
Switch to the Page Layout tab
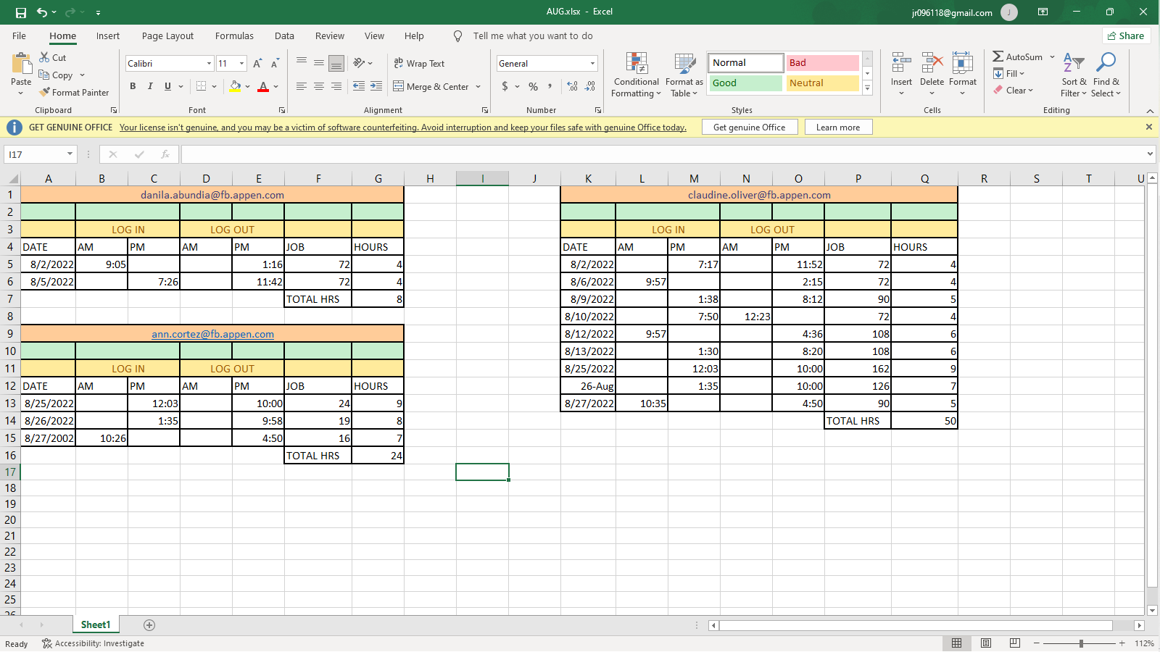(167, 36)
